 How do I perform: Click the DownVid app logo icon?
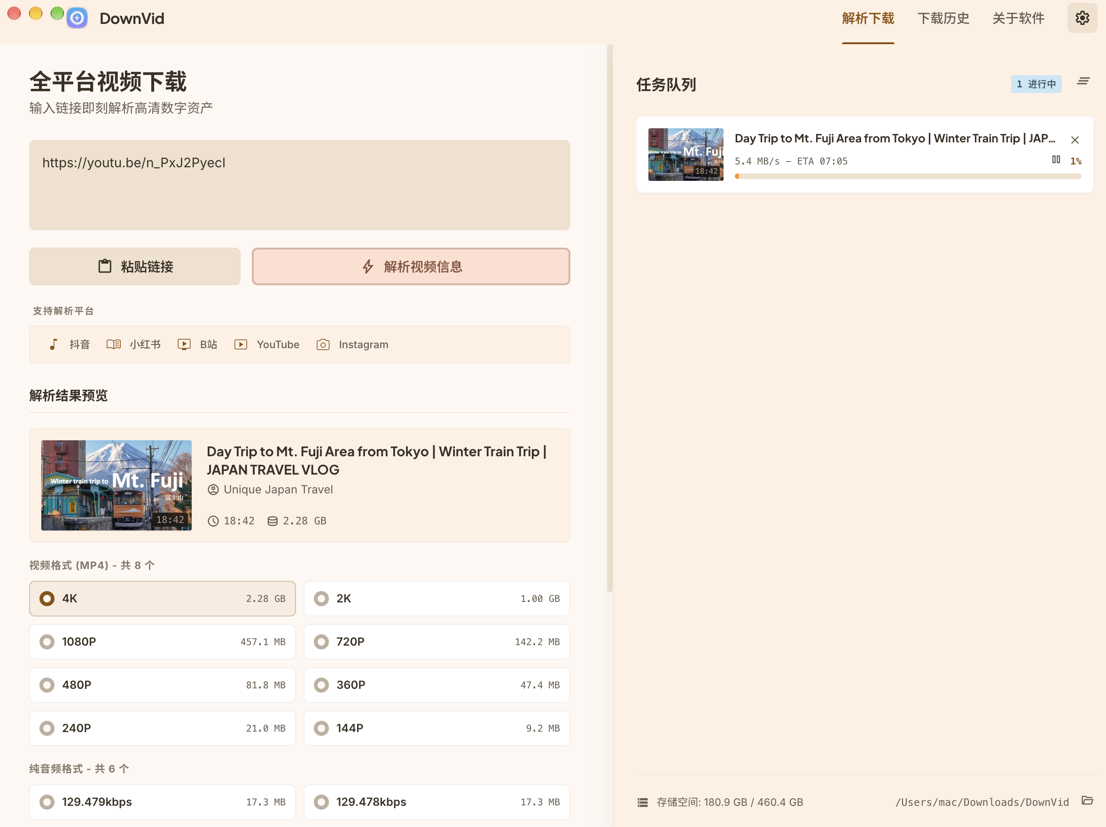click(x=77, y=18)
